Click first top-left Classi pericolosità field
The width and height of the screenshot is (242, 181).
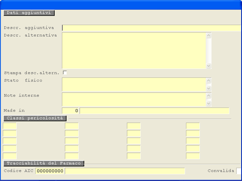coord(10,126)
